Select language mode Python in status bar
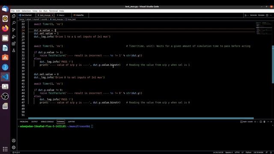This screenshot has width=274, height=154. tap(248, 152)
